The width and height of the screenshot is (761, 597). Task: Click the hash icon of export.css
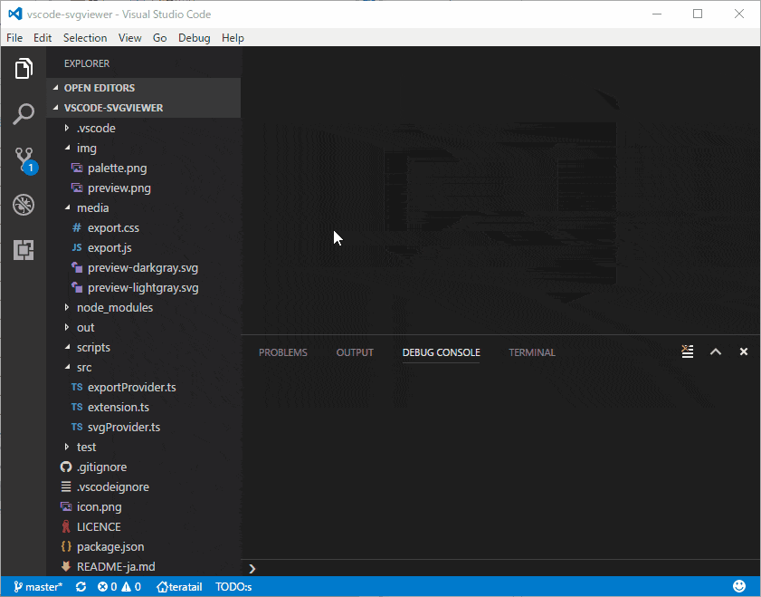click(77, 227)
